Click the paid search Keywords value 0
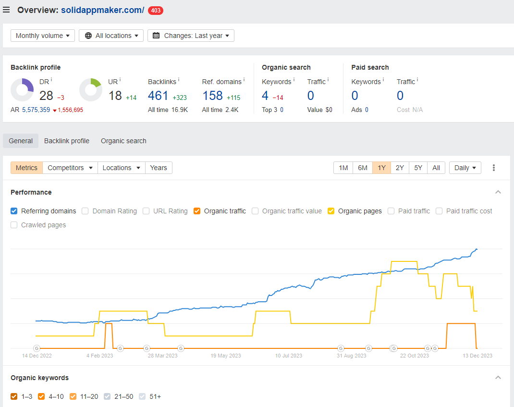514x407 pixels. 355,96
